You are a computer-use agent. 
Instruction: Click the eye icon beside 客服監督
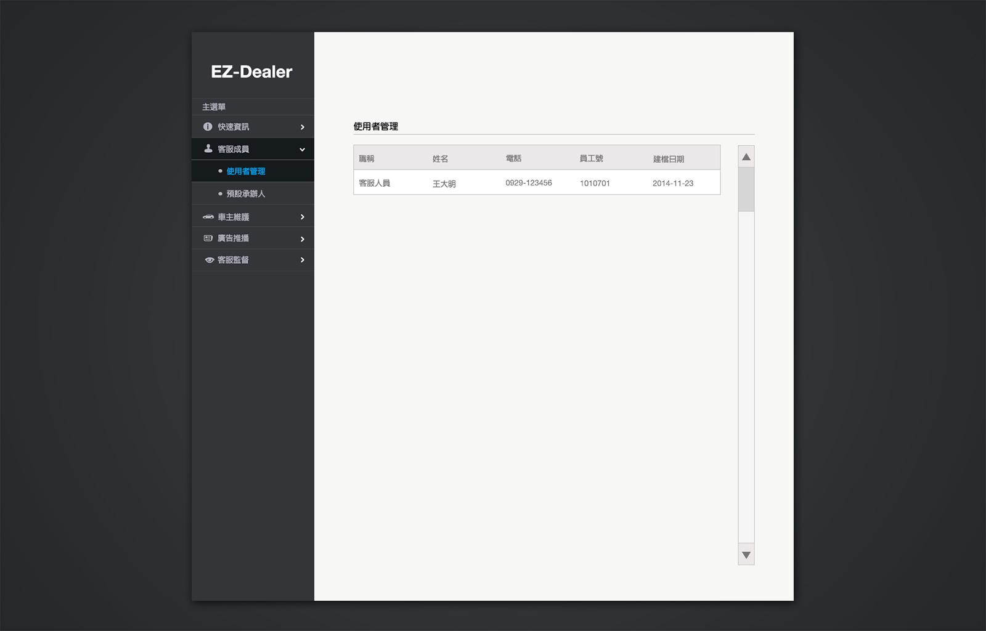[210, 260]
